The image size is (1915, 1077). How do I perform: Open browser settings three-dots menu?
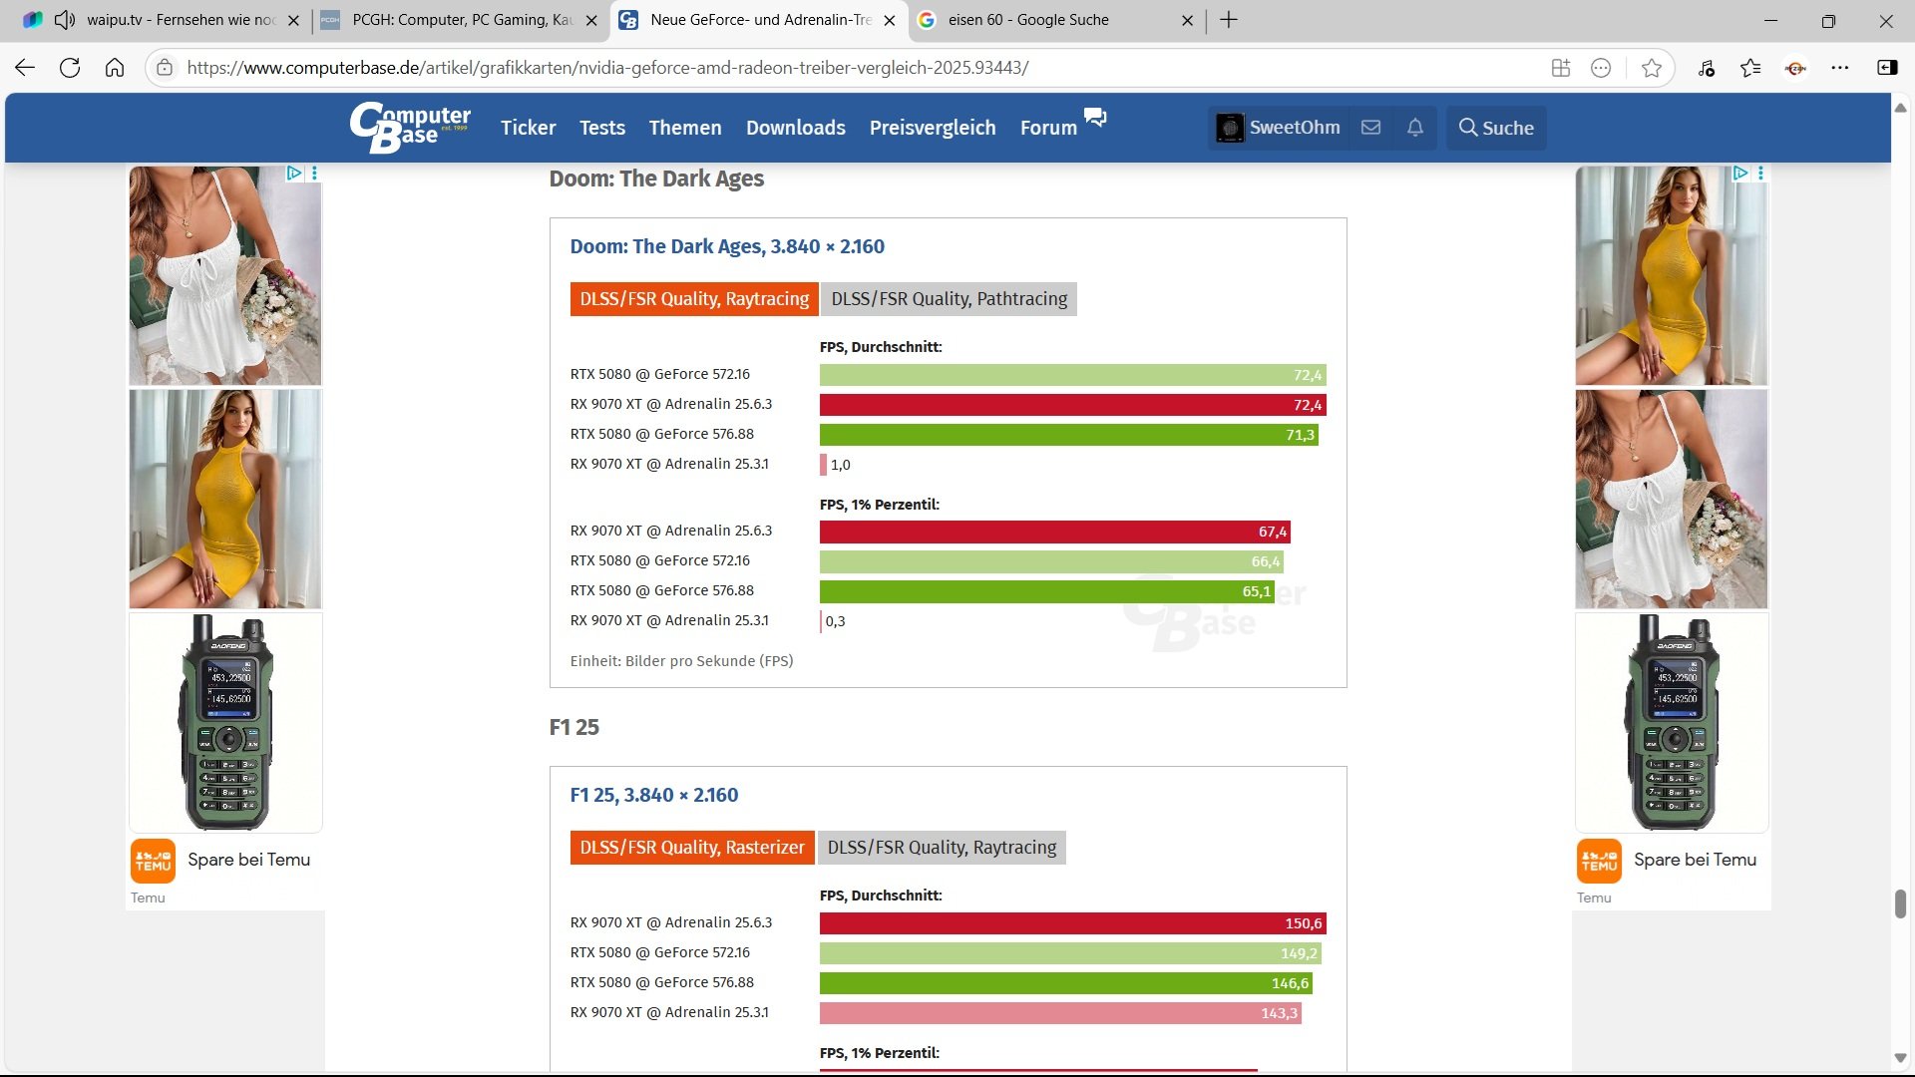(1840, 68)
